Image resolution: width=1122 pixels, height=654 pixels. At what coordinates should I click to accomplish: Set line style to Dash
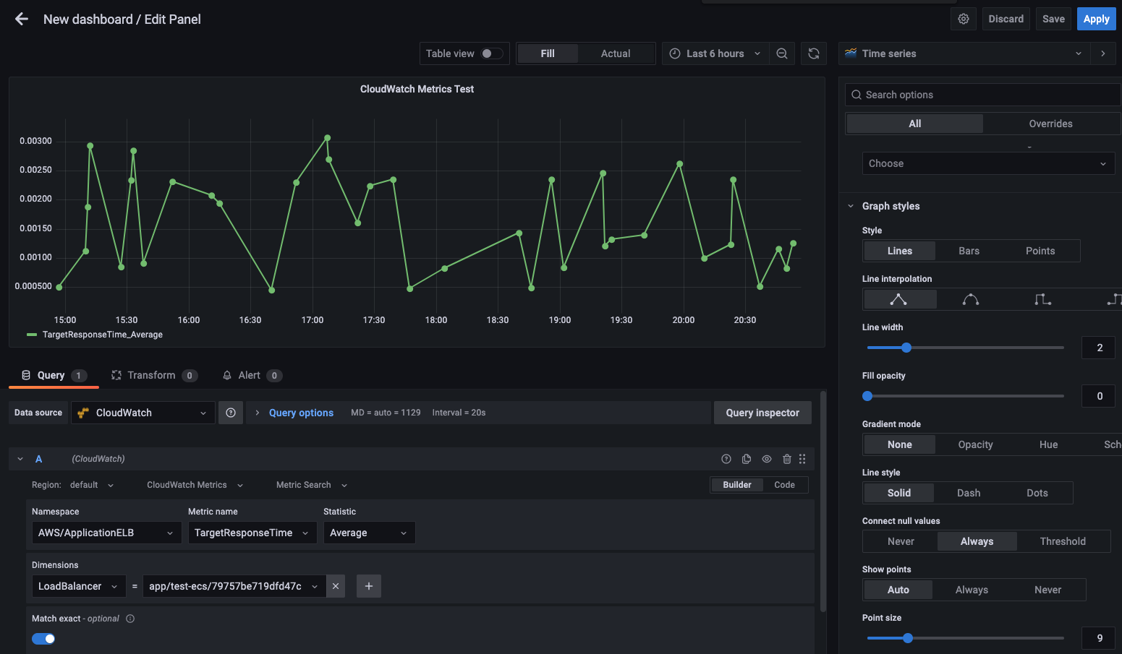click(969, 493)
